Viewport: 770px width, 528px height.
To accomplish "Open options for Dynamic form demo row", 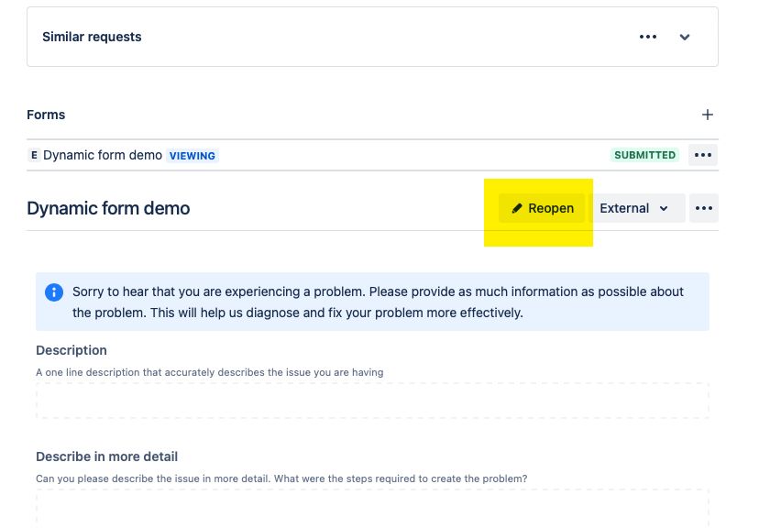I will (703, 155).
